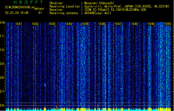Select the ICOM IC-706mkII receiver text

[x=115, y=10]
